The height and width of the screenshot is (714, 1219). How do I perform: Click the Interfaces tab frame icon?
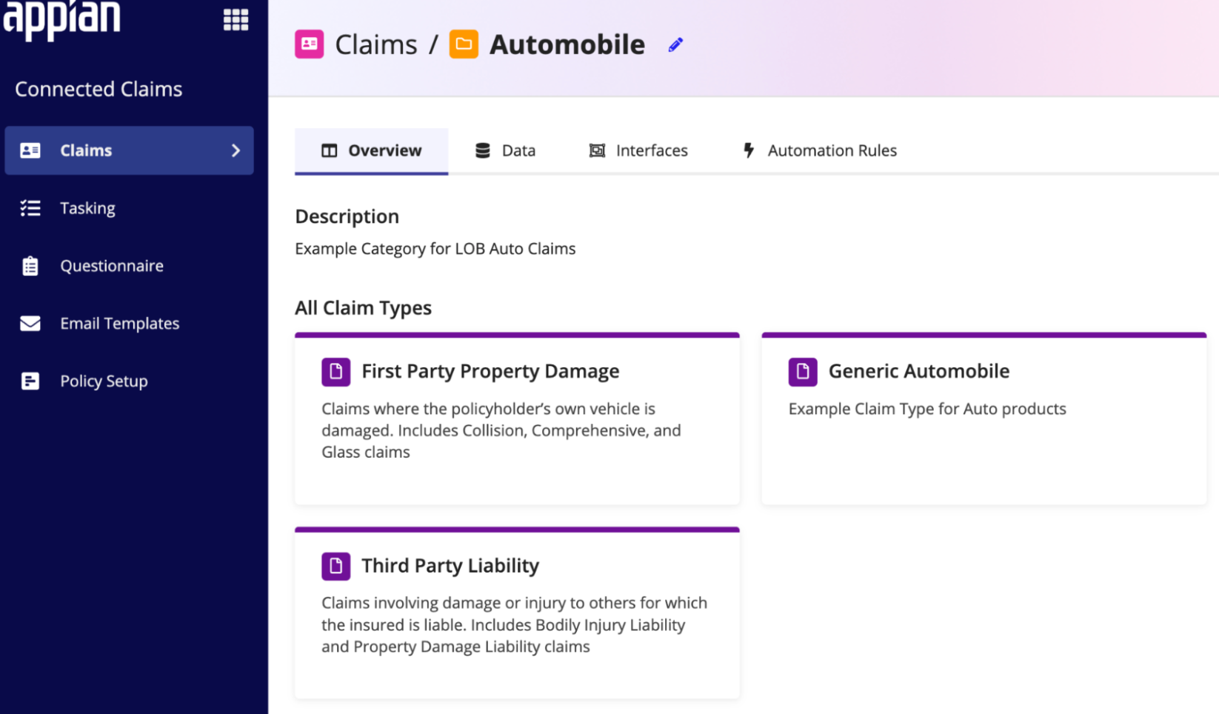597,151
